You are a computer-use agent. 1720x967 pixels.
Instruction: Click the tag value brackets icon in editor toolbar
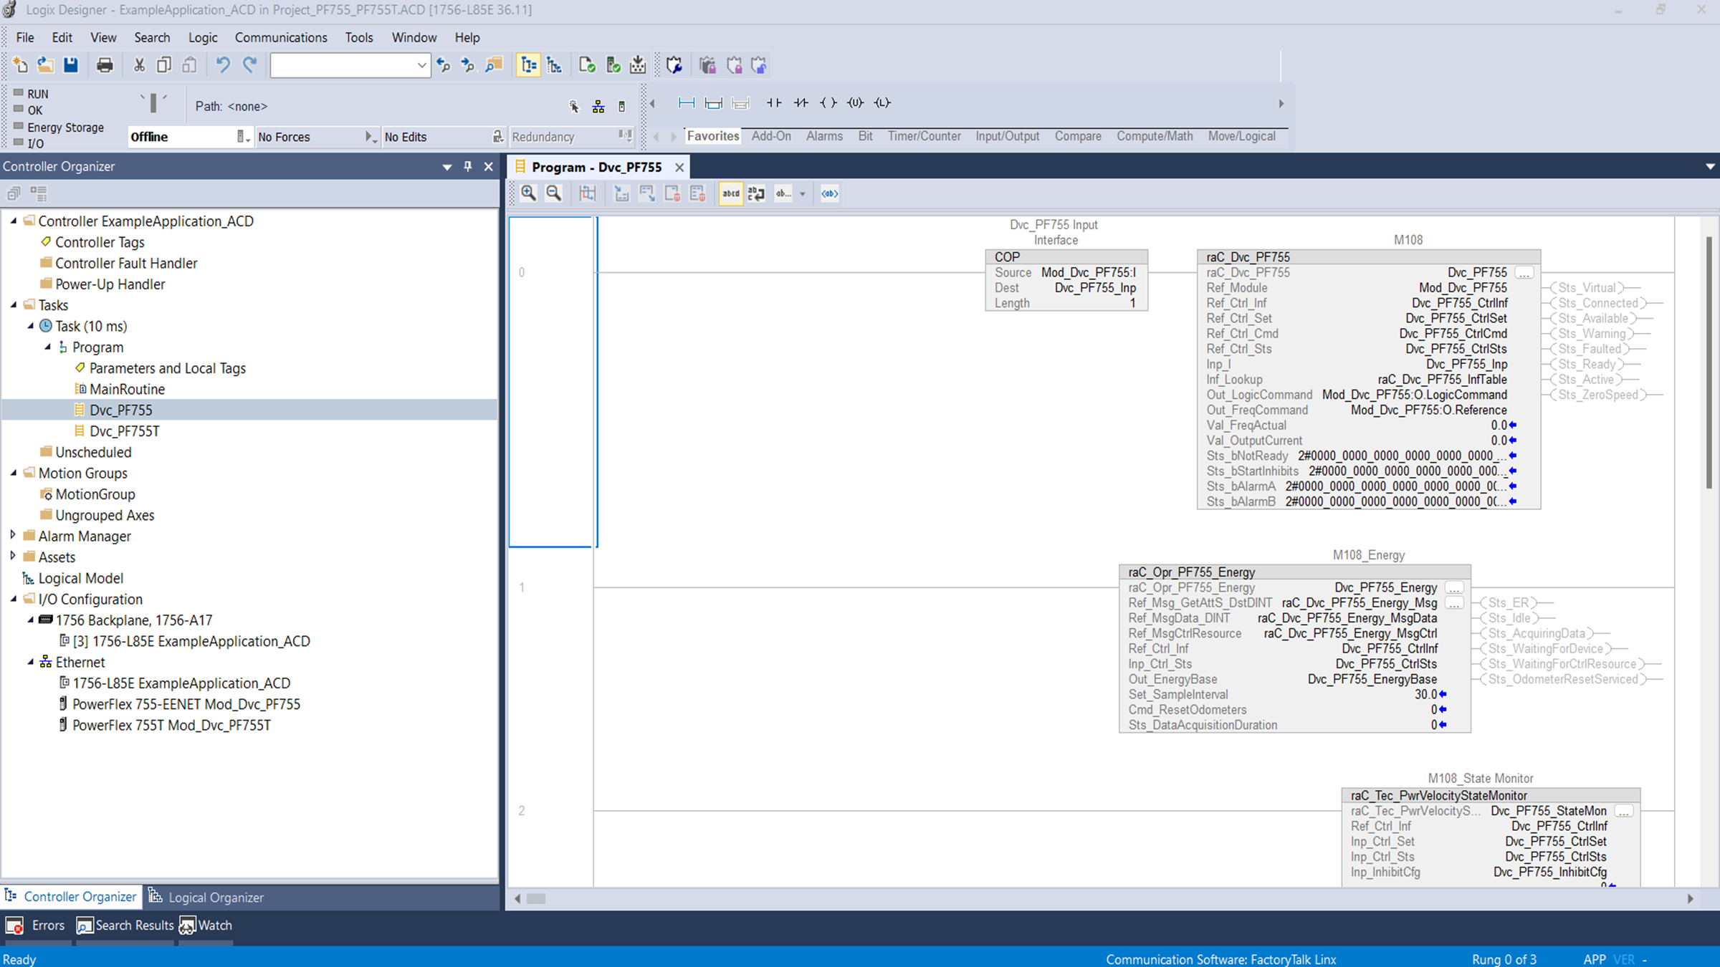point(830,193)
